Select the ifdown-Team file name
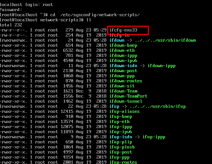Viewport: 212px width, 164px height. [x=123, y=91]
